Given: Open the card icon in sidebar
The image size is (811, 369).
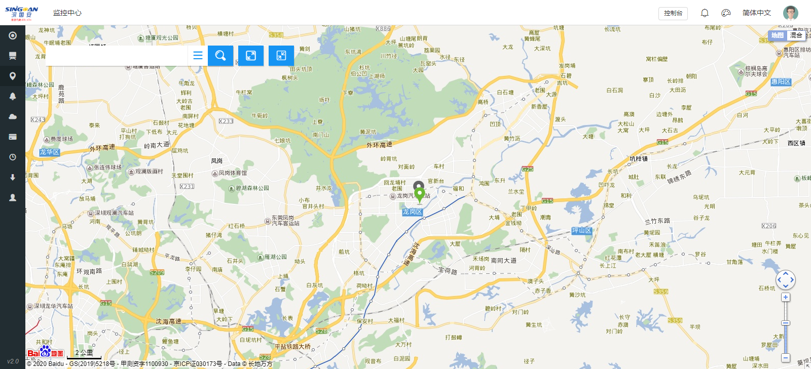Looking at the screenshot, I should 13,137.
